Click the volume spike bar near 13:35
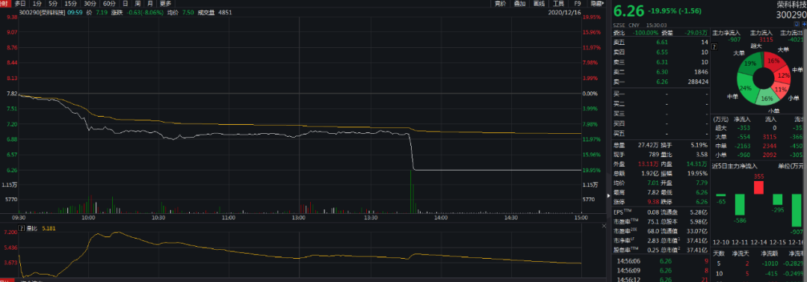This screenshot has height=282, width=807. point(411,191)
